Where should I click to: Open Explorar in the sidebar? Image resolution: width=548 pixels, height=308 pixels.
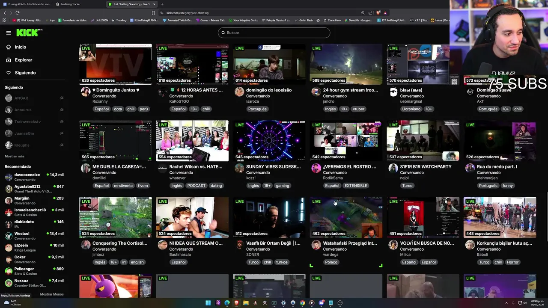click(24, 60)
